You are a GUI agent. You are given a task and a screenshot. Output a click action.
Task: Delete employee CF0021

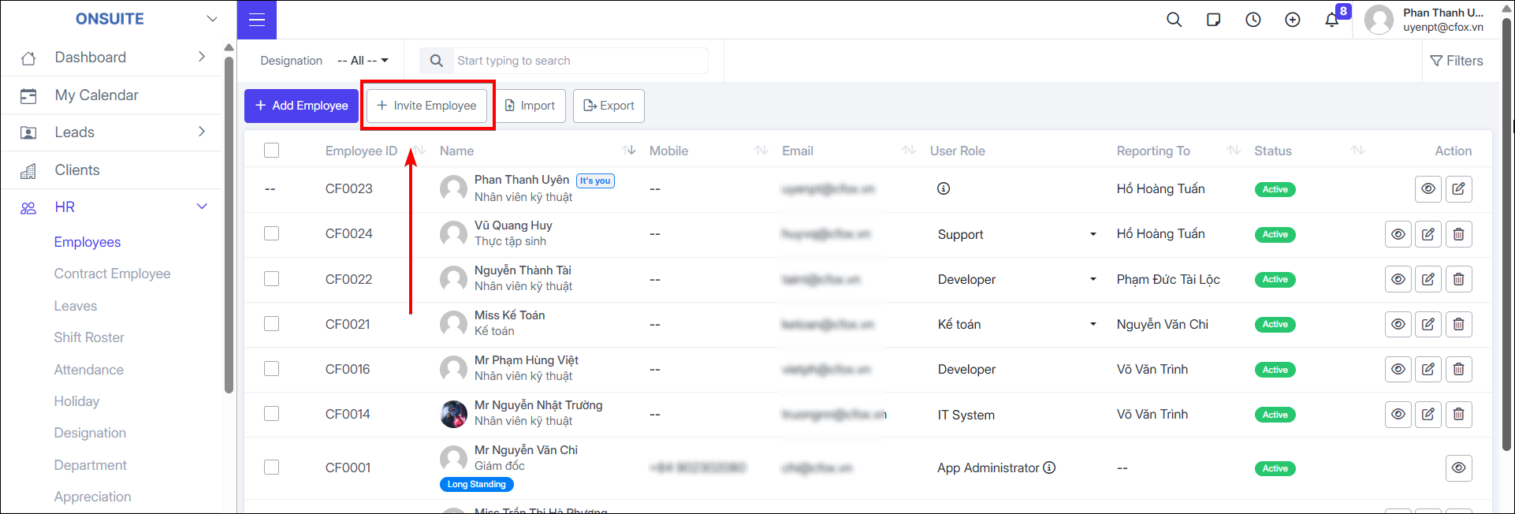(1459, 324)
